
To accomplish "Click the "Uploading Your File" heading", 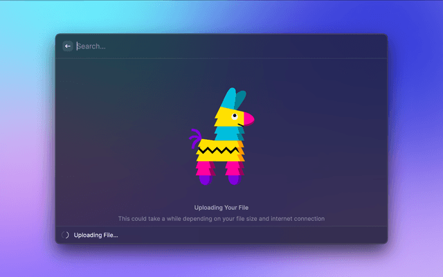I will tap(221, 207).
